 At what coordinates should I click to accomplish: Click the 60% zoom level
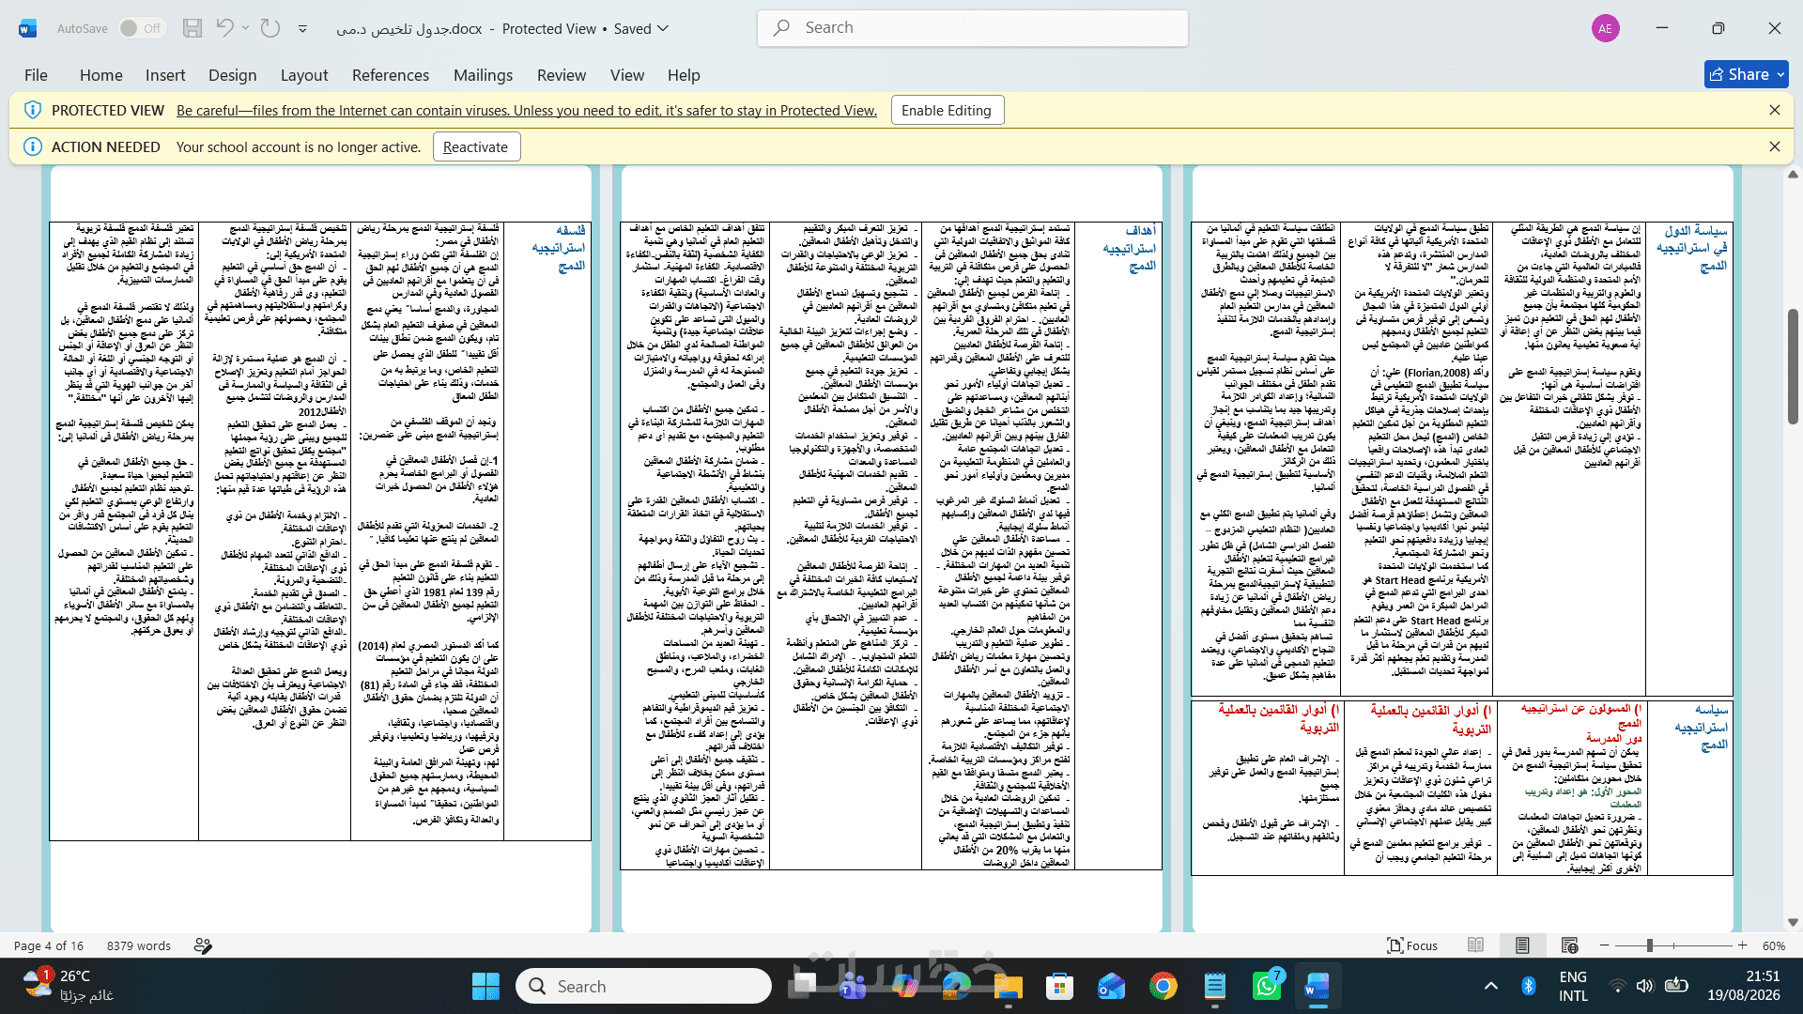pos(1774,945)
